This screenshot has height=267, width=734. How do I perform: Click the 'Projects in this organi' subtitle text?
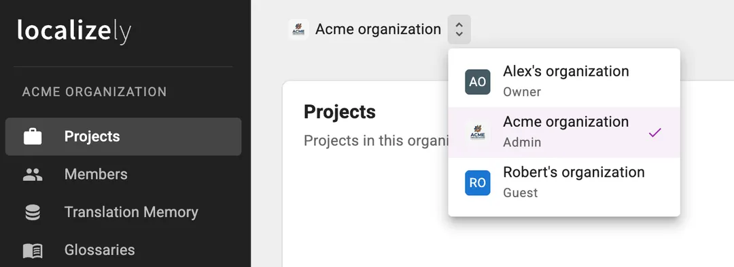[x=376, y=140]
